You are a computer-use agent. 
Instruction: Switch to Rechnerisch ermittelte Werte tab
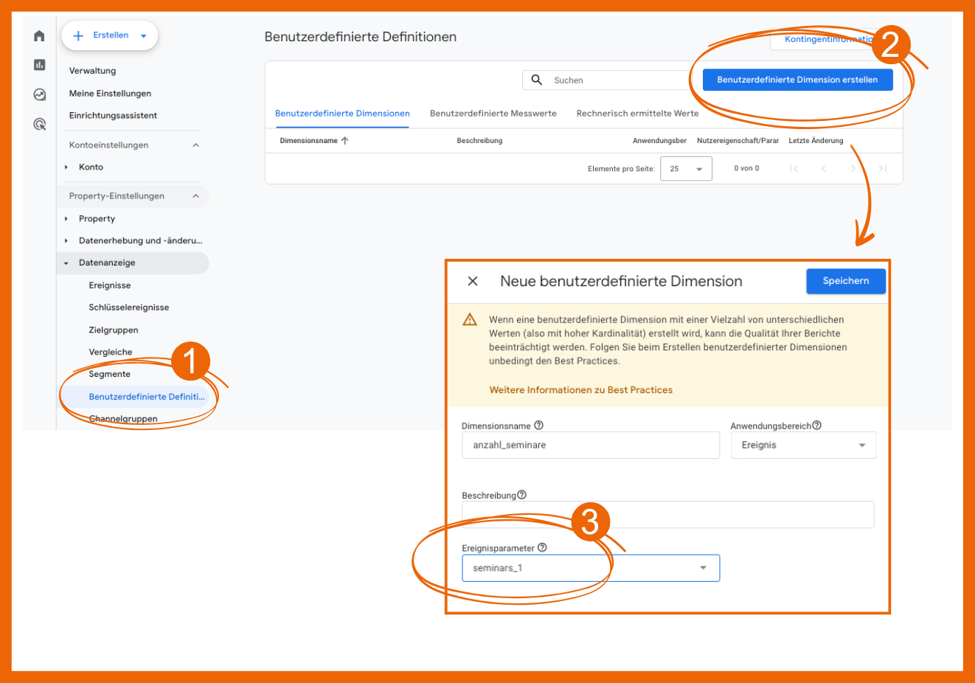pos(637,114)
